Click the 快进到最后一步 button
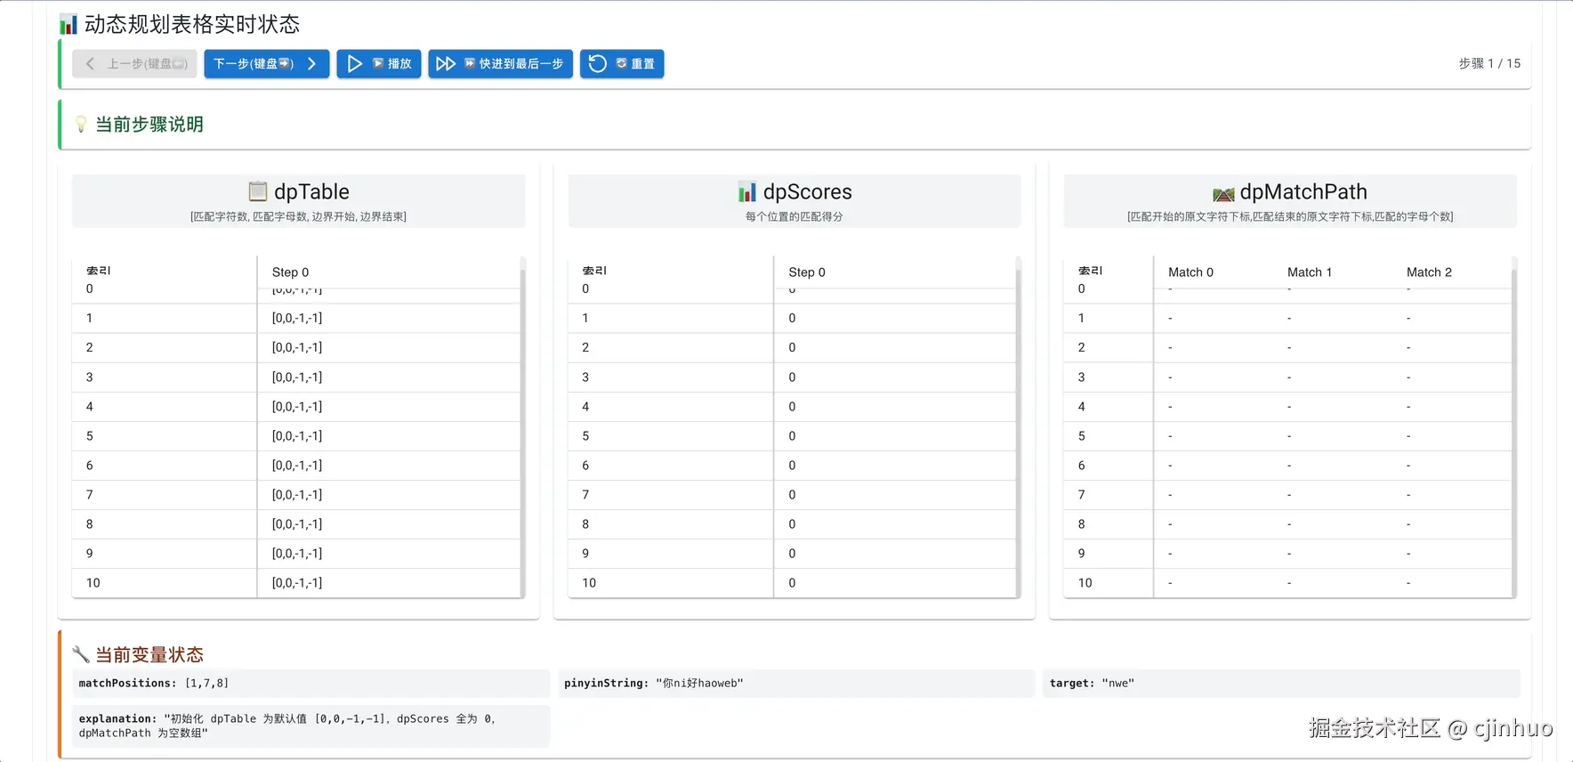 501,64
